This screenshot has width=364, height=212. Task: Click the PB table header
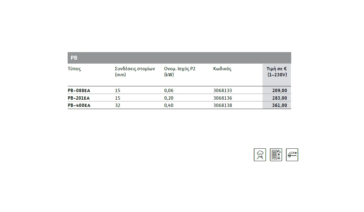[179, 58]
